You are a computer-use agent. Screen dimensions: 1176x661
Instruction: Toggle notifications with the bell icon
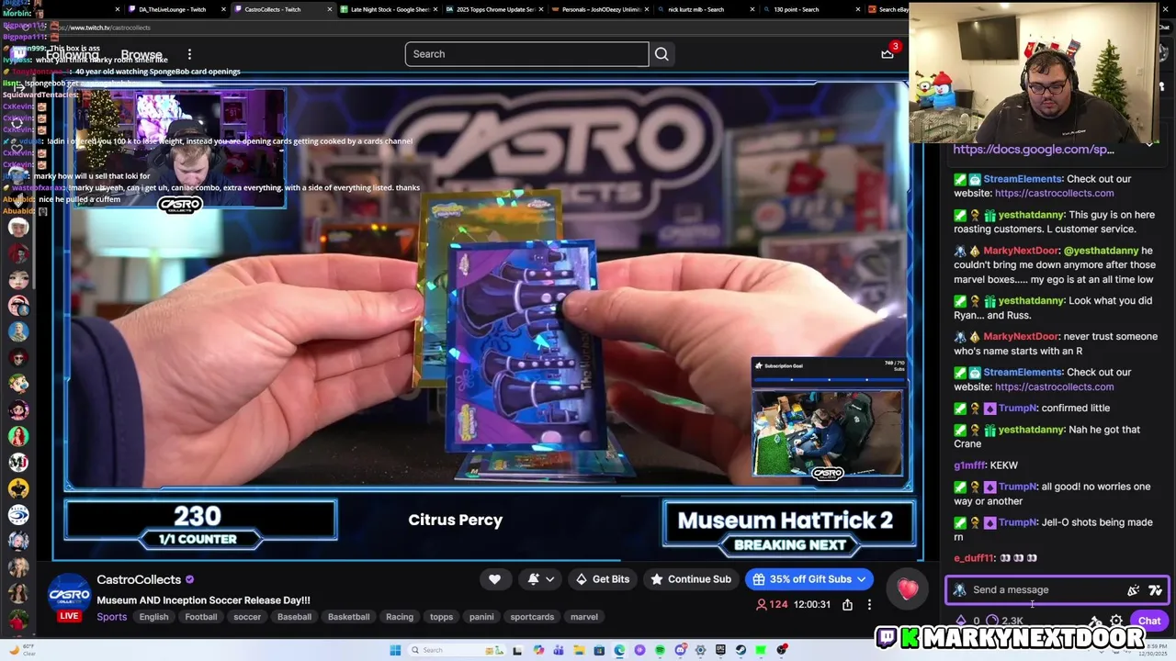point(534,579)
